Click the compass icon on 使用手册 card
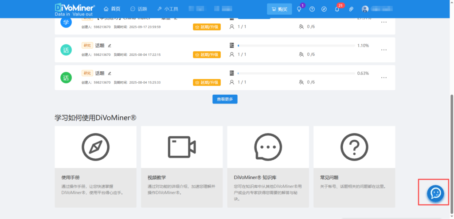Screen dimensions: 454x219 point(96,147)
